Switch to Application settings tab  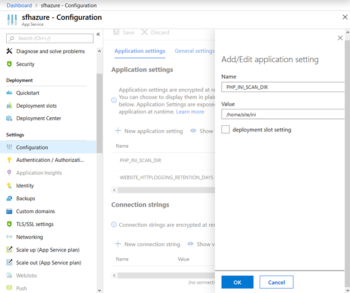coord(140,51)
